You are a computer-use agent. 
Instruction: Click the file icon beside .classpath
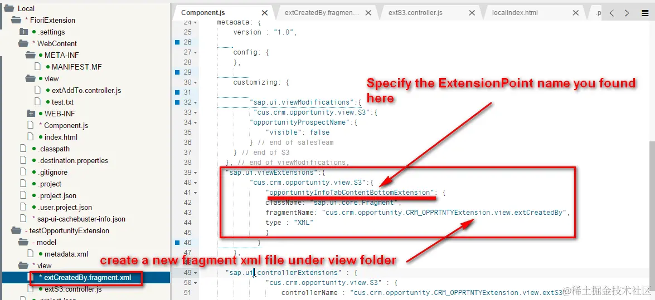click(x=23, y=149)
